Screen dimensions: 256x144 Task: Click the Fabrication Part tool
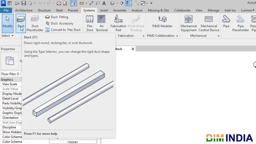118,23
